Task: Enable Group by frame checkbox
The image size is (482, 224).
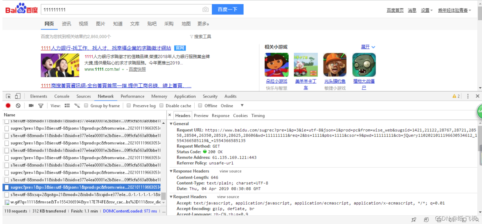Action: [86, 106]
